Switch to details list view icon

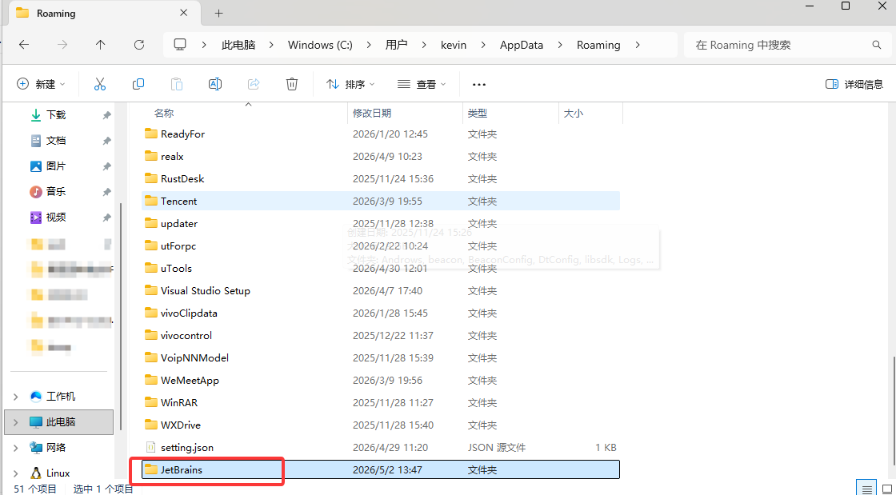tap(867, 489)
